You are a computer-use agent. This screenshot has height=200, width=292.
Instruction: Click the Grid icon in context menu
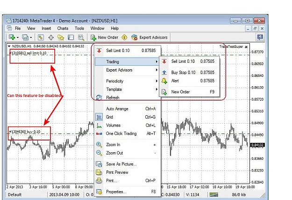coord(99,117)
